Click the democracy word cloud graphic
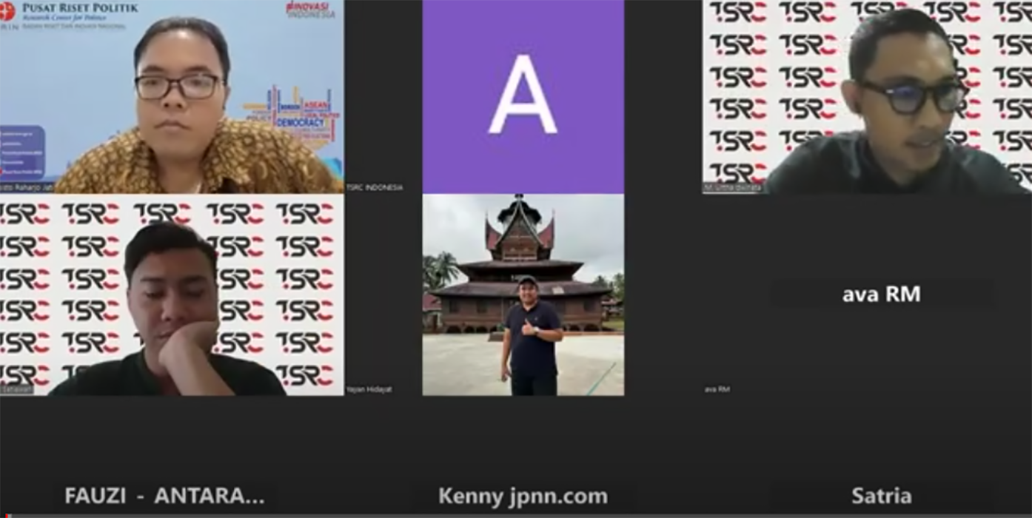 pos(296,115)
